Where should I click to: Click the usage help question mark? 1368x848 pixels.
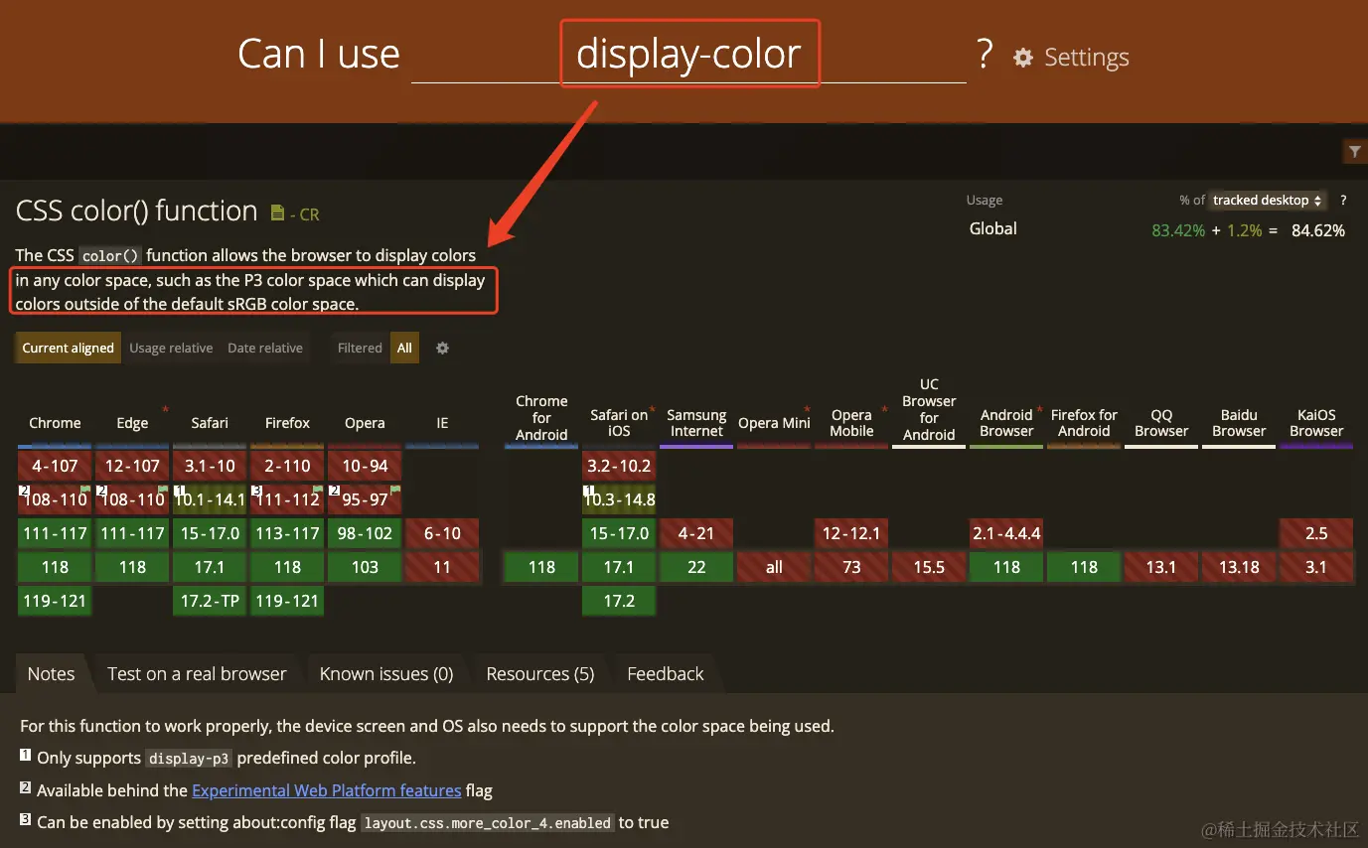pyautogui.click(x=1343, y=200)
